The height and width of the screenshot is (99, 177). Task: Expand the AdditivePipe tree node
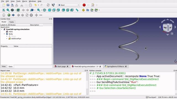point(7,38)
